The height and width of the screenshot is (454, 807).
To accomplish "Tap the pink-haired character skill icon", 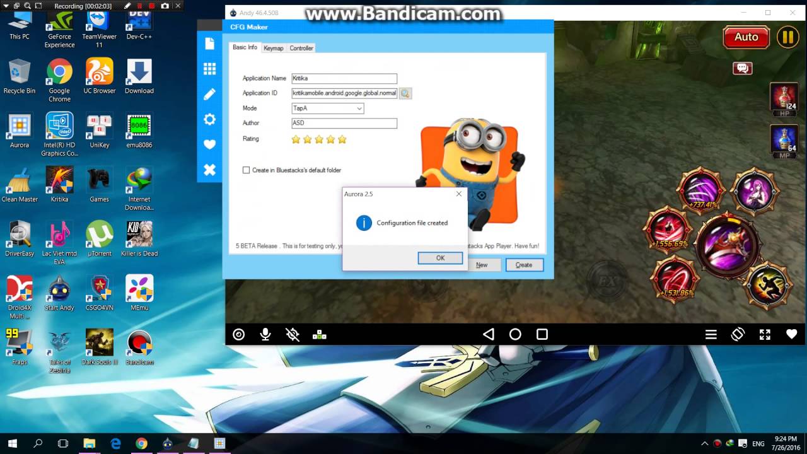I will [x=754, y=190].
